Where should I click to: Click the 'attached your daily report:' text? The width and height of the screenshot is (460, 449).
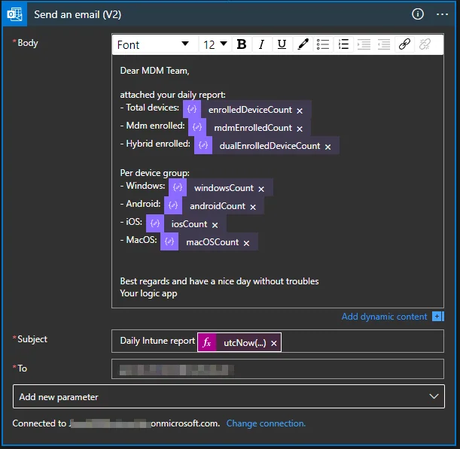[173, 95]
